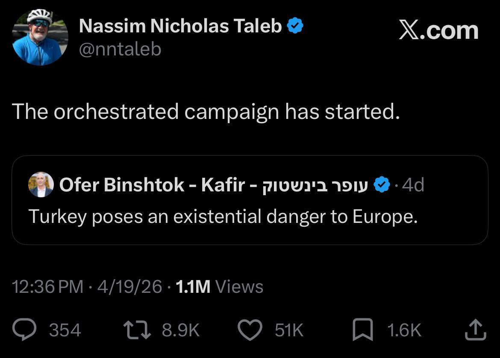Viewport: 500px width, 358px height.
Task: Open the share icon menu
Action: [475, 330]
